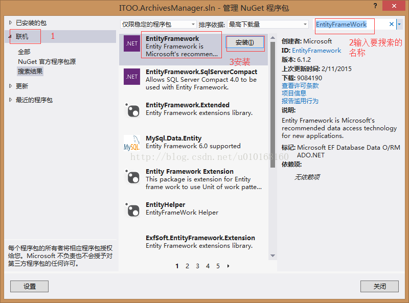Click the 无依赖项 text
Screen dimensions: 409x303
click(307, 177)
